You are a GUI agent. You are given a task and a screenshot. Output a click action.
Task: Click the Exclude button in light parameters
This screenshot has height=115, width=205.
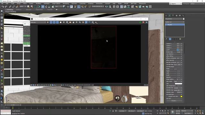[x=174, y=101]
